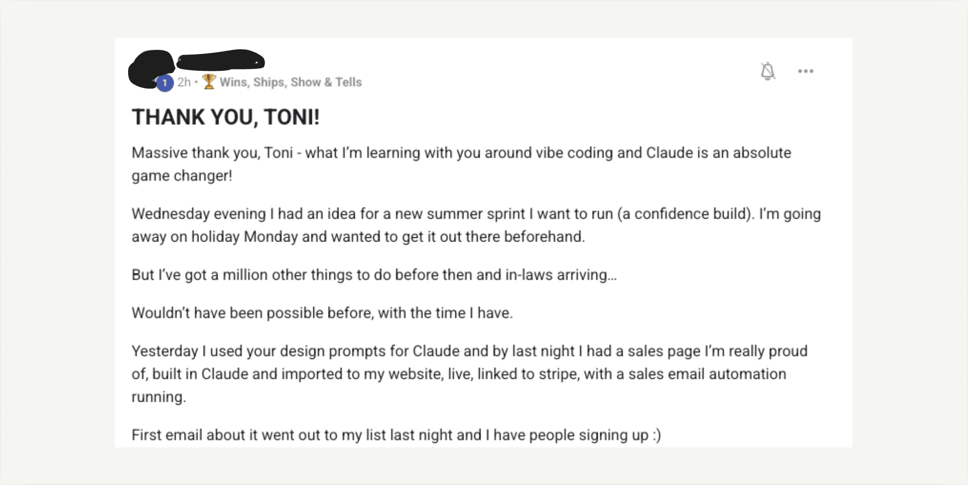Click the First email about it sentence
968x485 pixels.
(x=396, y=435)
